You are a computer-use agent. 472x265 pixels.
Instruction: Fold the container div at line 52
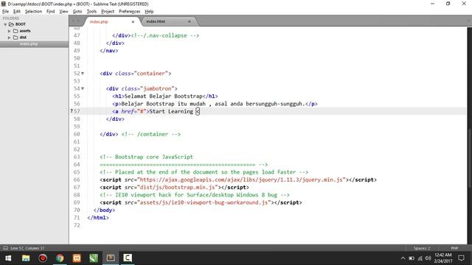pos(83,74)
